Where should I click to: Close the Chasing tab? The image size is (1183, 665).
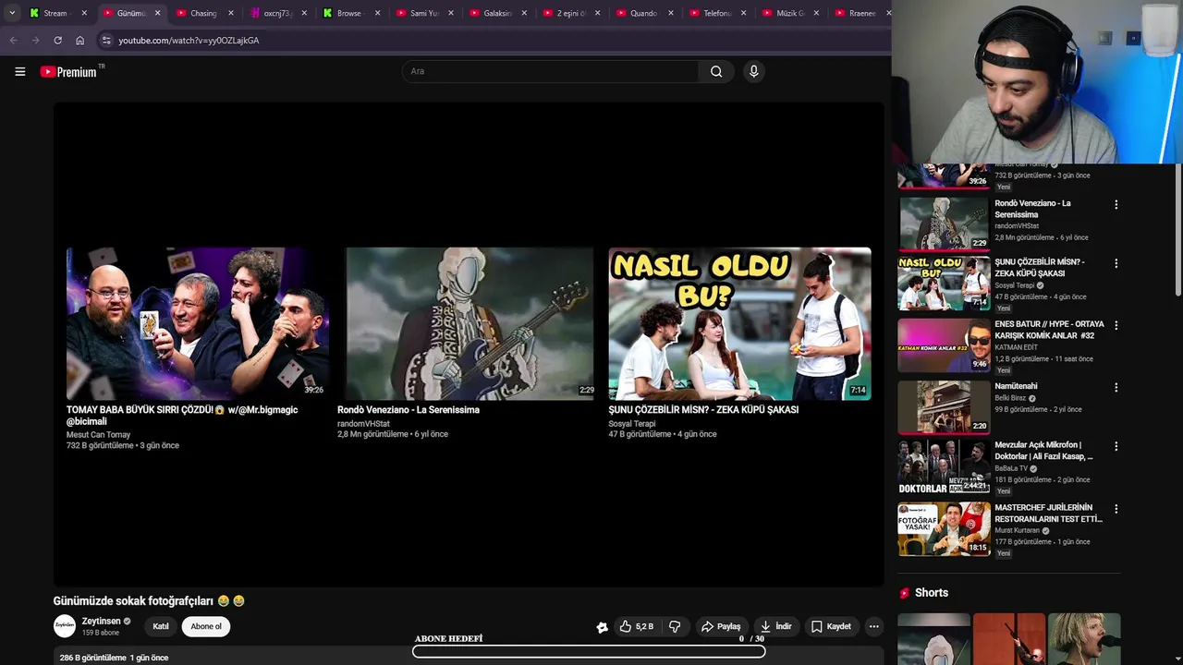pyautogui.click(x=230, y=13)
